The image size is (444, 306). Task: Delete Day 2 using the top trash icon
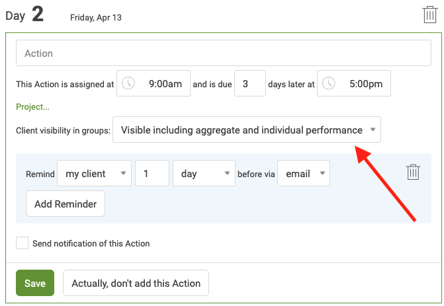click(x=429, y=15)
